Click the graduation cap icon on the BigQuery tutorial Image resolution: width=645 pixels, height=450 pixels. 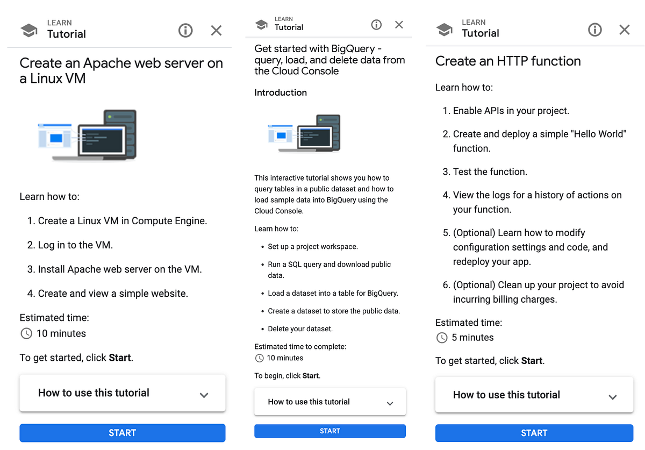(x=262, y=24)
